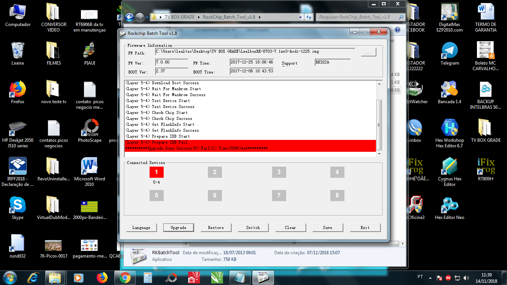The width and height of the screenshot is (507, 285).
Task: Click the Upgrade button
Action: (178, 227)
